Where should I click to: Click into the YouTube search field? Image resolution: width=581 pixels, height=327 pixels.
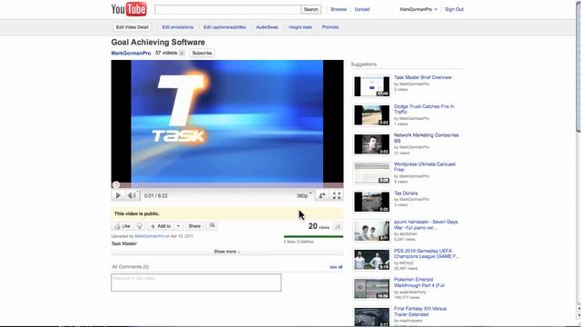click(228, 9)
